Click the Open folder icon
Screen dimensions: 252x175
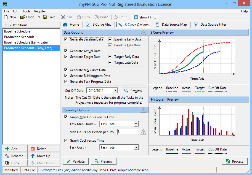(23, 17)
